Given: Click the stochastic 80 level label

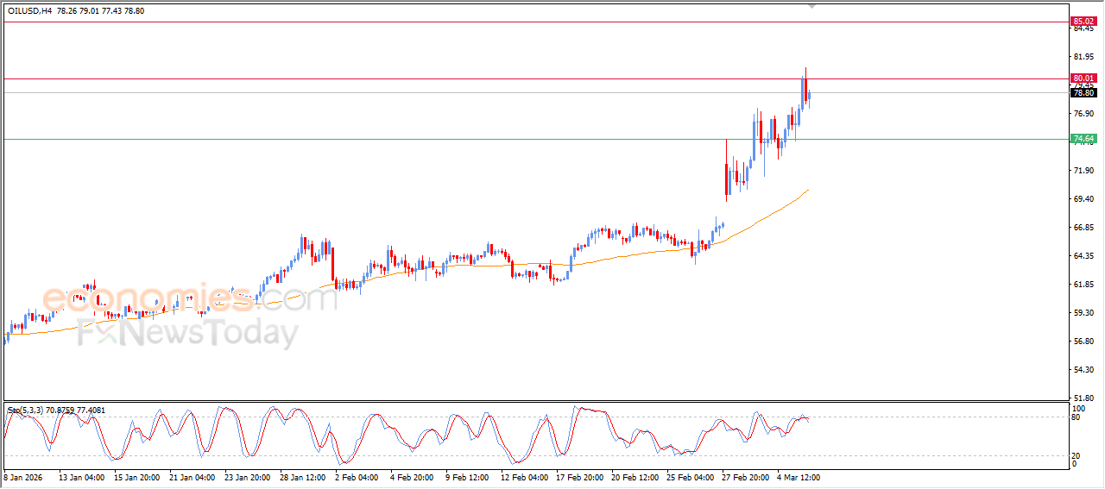Looking at the screenshot, I should click(x=1077, y=417).
